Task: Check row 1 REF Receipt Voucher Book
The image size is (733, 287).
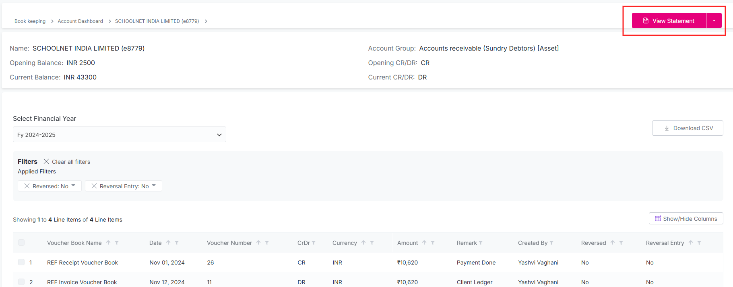Action: [x=21, y=262]
